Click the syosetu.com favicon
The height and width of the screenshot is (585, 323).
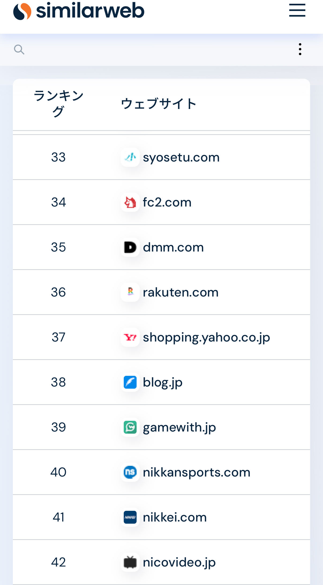pos(130,157)
